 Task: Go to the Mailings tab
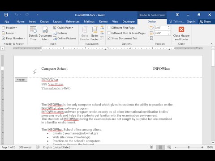pos(89,21)
